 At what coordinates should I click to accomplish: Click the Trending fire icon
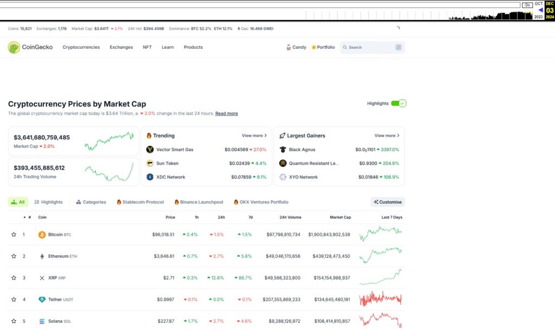click(x=149, y=135)
